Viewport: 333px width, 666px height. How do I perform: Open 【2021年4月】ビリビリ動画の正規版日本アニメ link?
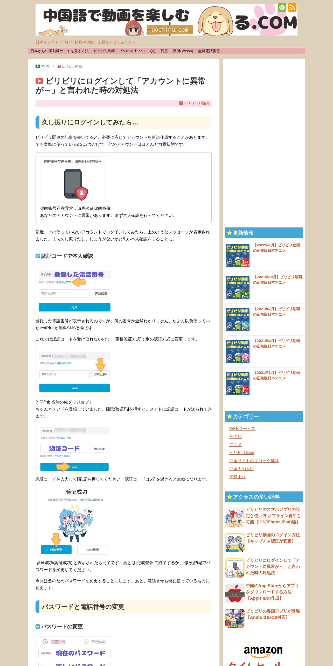click(x=276, y=343)
